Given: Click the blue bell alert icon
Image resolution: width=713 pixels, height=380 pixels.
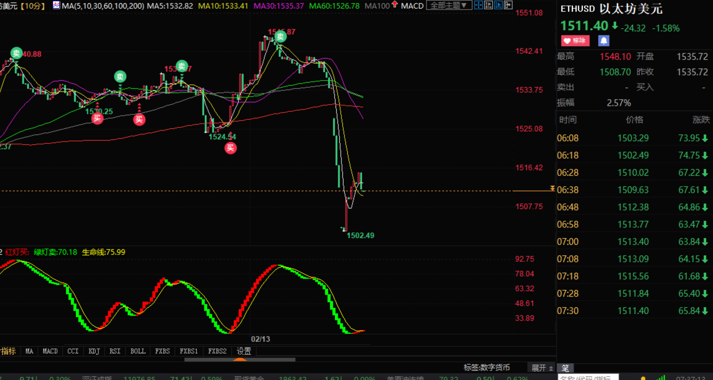Looking at the screenshot, I should point(604,41).
